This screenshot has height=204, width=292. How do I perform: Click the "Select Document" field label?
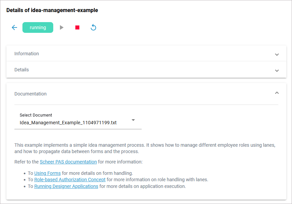pos(36,115)
